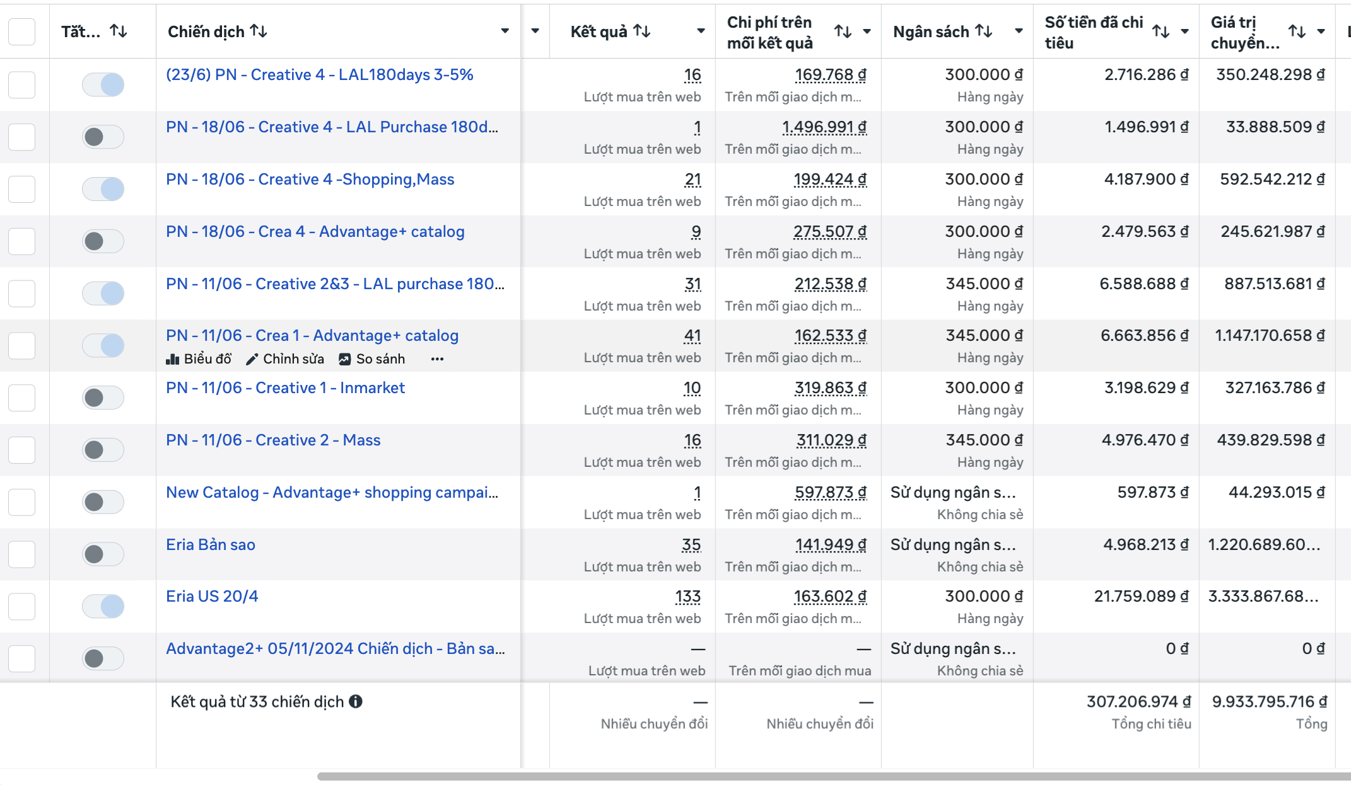Click Chỉnh sửa edit pencil option

(x=285, y=358)
